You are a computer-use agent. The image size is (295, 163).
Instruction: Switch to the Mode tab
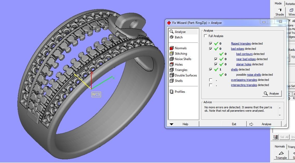(278, 3)
